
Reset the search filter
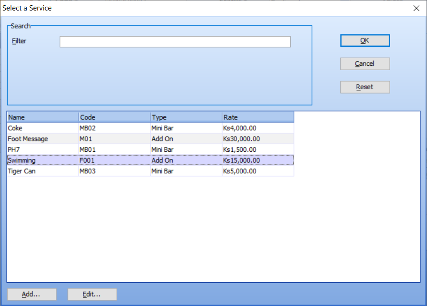click(365, 87)
